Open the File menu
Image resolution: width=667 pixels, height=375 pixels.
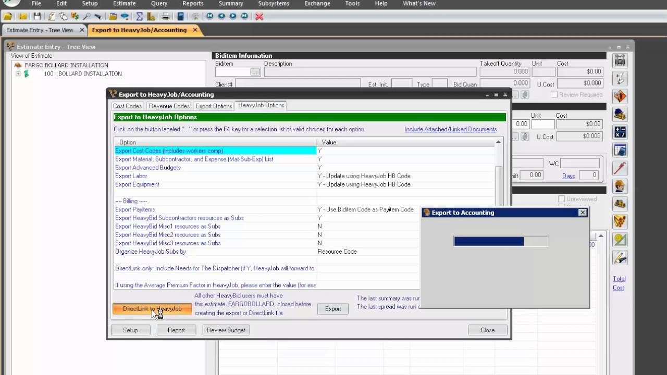[x=36, y=3]
